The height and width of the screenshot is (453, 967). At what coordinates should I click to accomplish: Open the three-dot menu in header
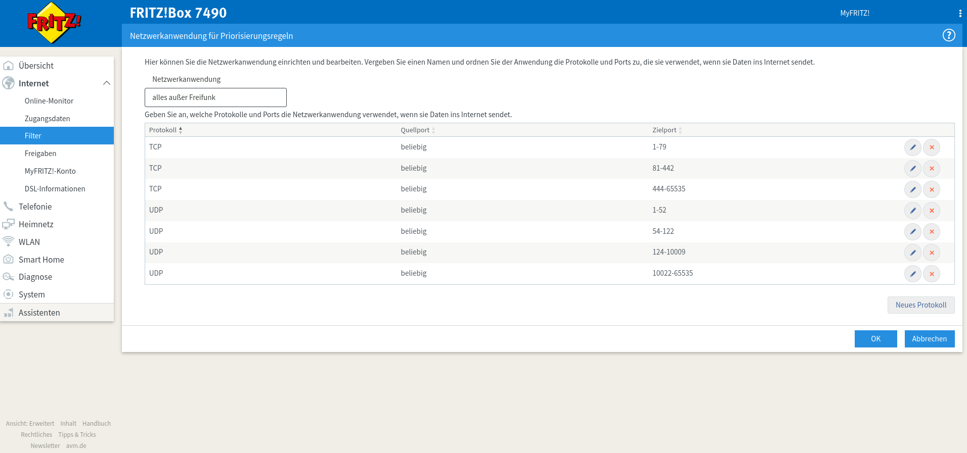point(960,14)
